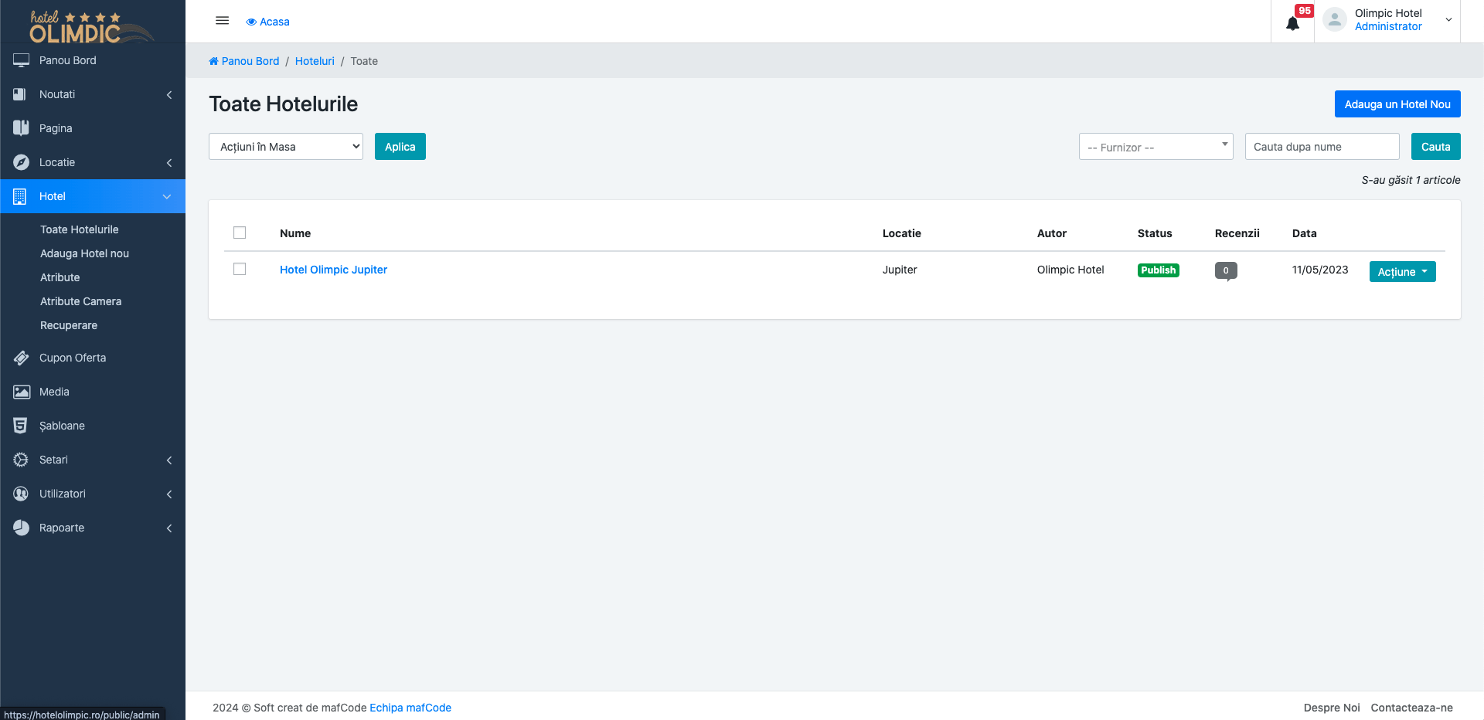The width and height of the screenshot is (1484, 720).
Task: Open the Hotel Olimpic Jupiter link
Action: (x=333, y=270)
